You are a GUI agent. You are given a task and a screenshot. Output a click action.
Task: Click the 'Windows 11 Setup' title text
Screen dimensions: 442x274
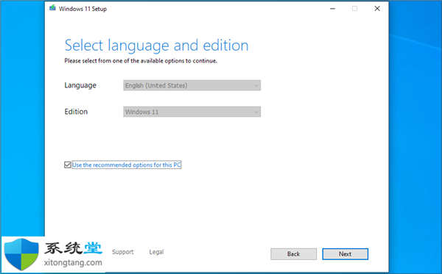(83, 9)
